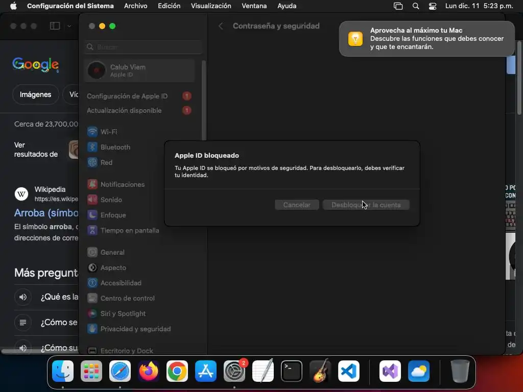
Task: Launch Safari from the Dock
Action: (120, 371)
